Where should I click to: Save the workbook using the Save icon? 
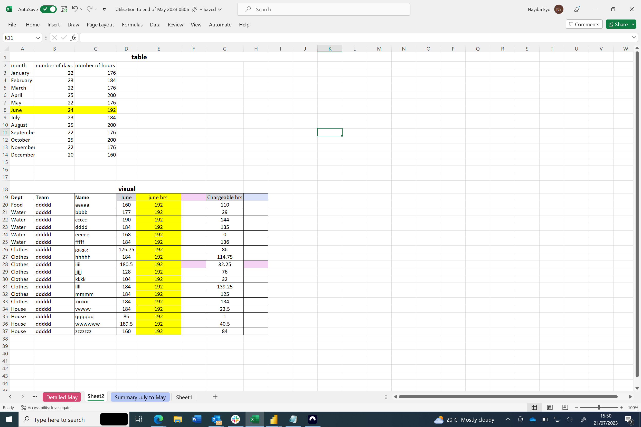point(63,9)
